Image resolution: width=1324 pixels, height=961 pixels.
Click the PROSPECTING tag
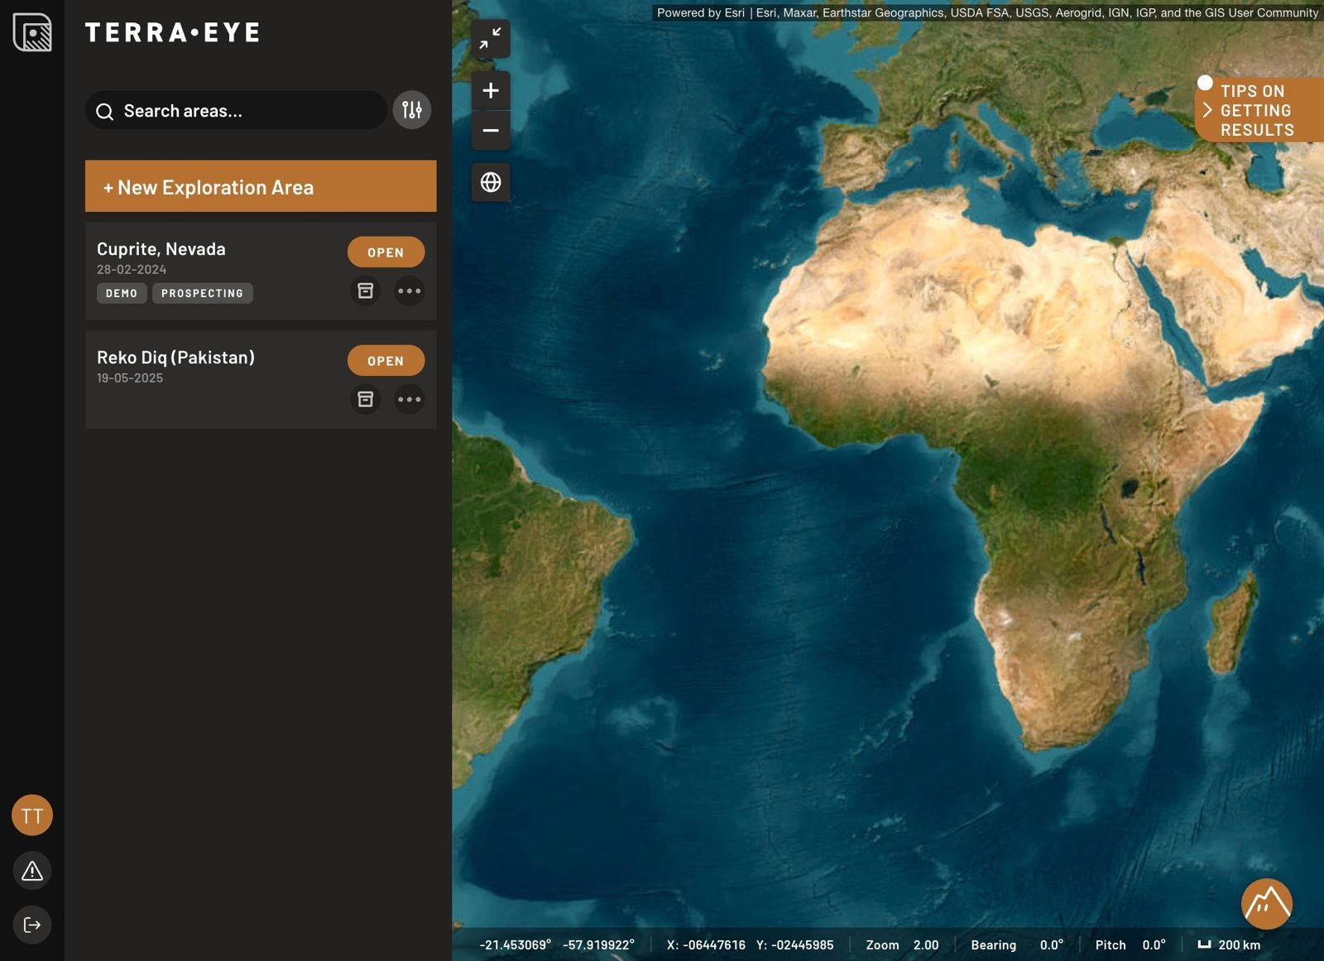point(203,293)
